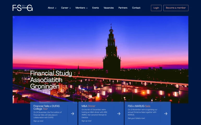This screenshot has width=201, height=125.
Task: Click the FSG x MARUG Gala arrow
Action: (166, 114)
